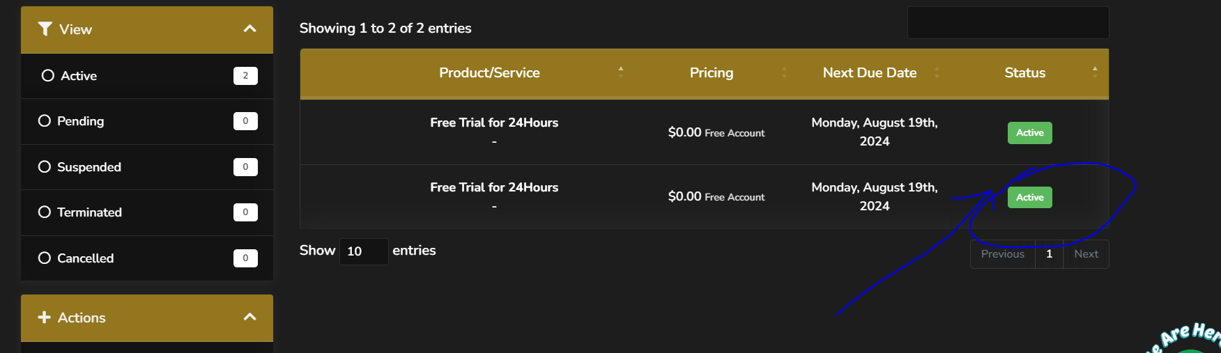Click the funnel filter icon beside View

click(45, 29)
